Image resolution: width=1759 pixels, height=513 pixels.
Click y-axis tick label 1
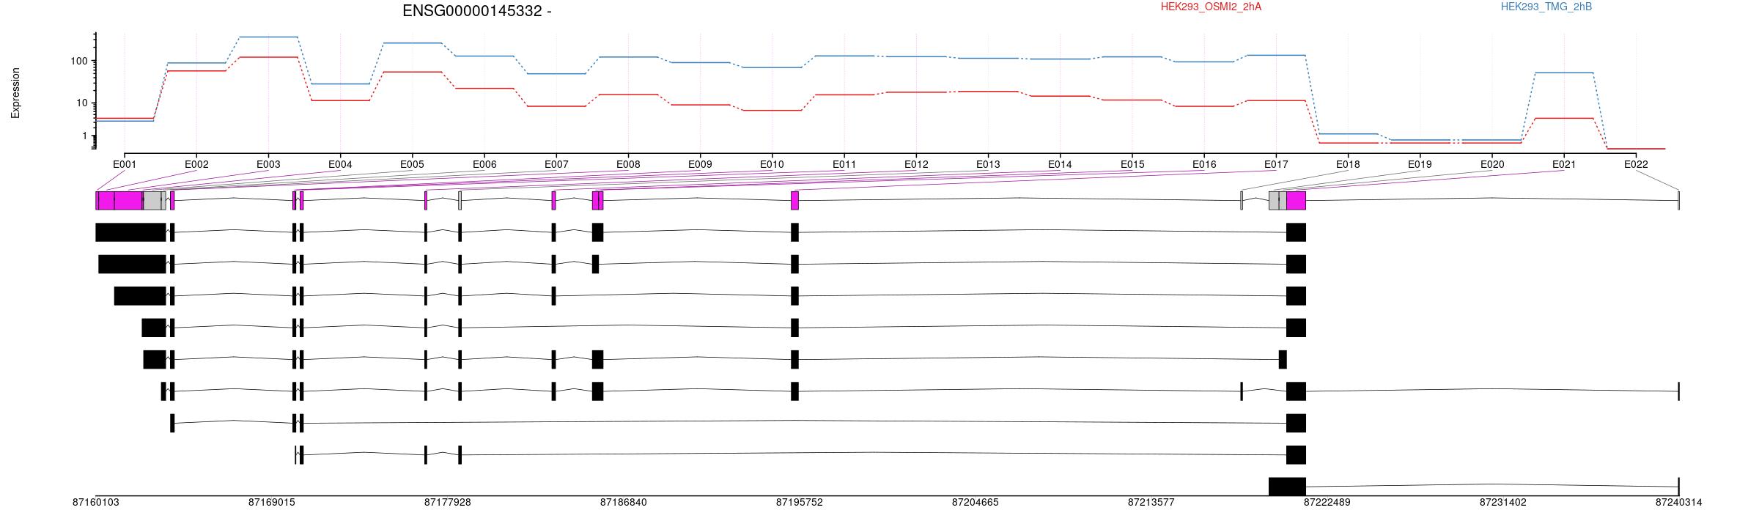(x=85, y=136)
